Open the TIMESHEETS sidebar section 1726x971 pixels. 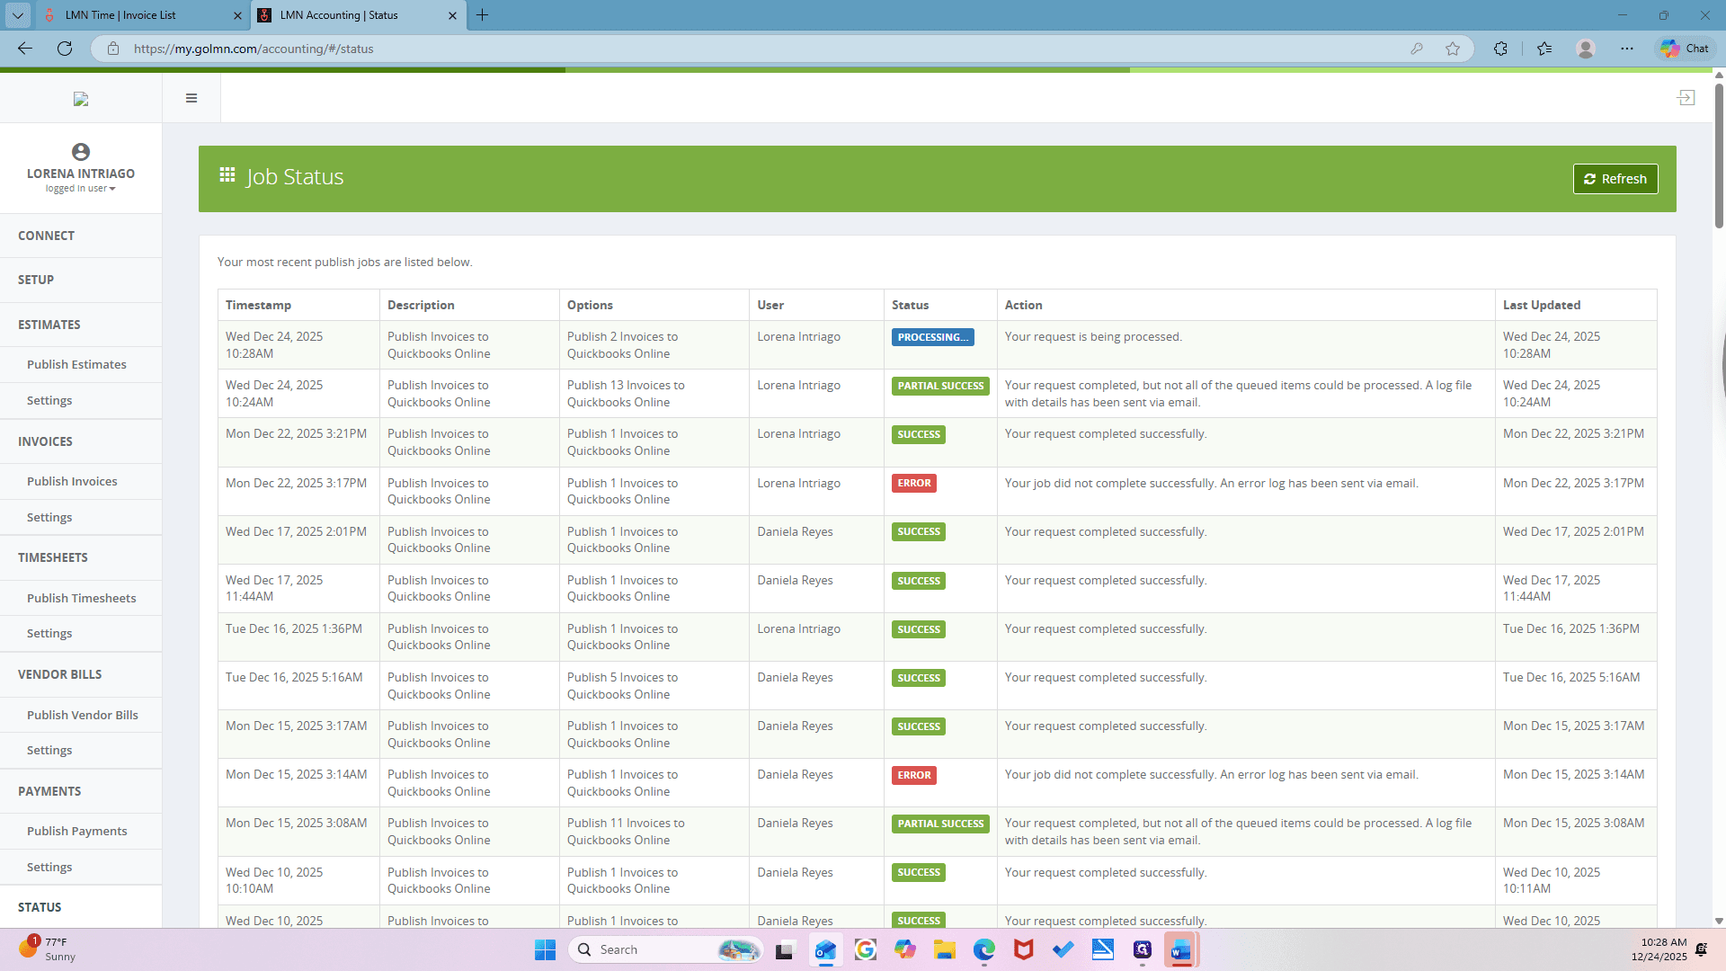click(x=81, y=557)
